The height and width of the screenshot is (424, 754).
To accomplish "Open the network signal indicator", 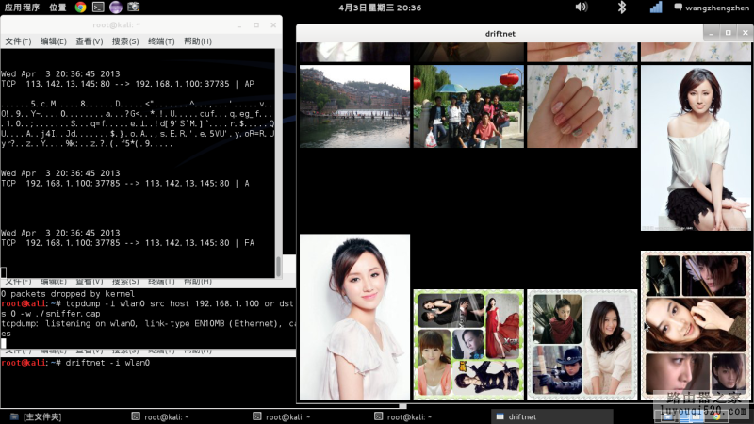I will pyautogui.click(x=656, y=7).
